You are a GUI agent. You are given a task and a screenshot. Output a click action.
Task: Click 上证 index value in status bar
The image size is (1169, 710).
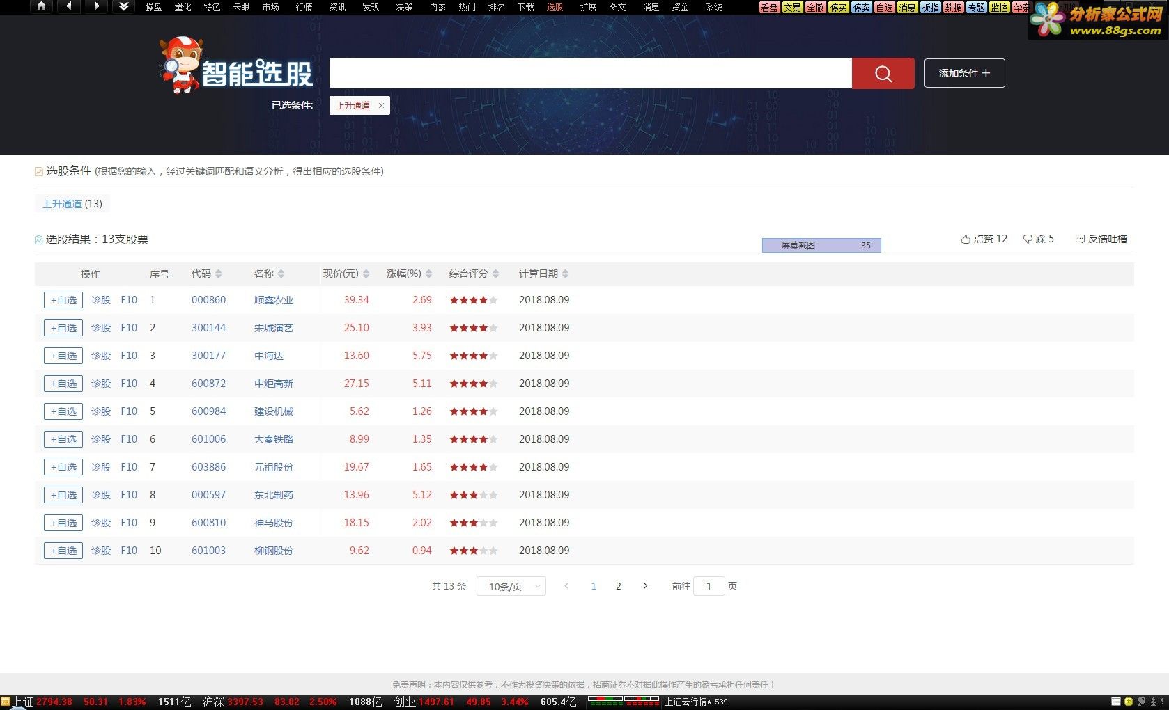click(x=54, y=702)
